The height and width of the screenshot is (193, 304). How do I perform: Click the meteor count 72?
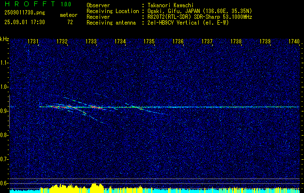click(70, 22)
